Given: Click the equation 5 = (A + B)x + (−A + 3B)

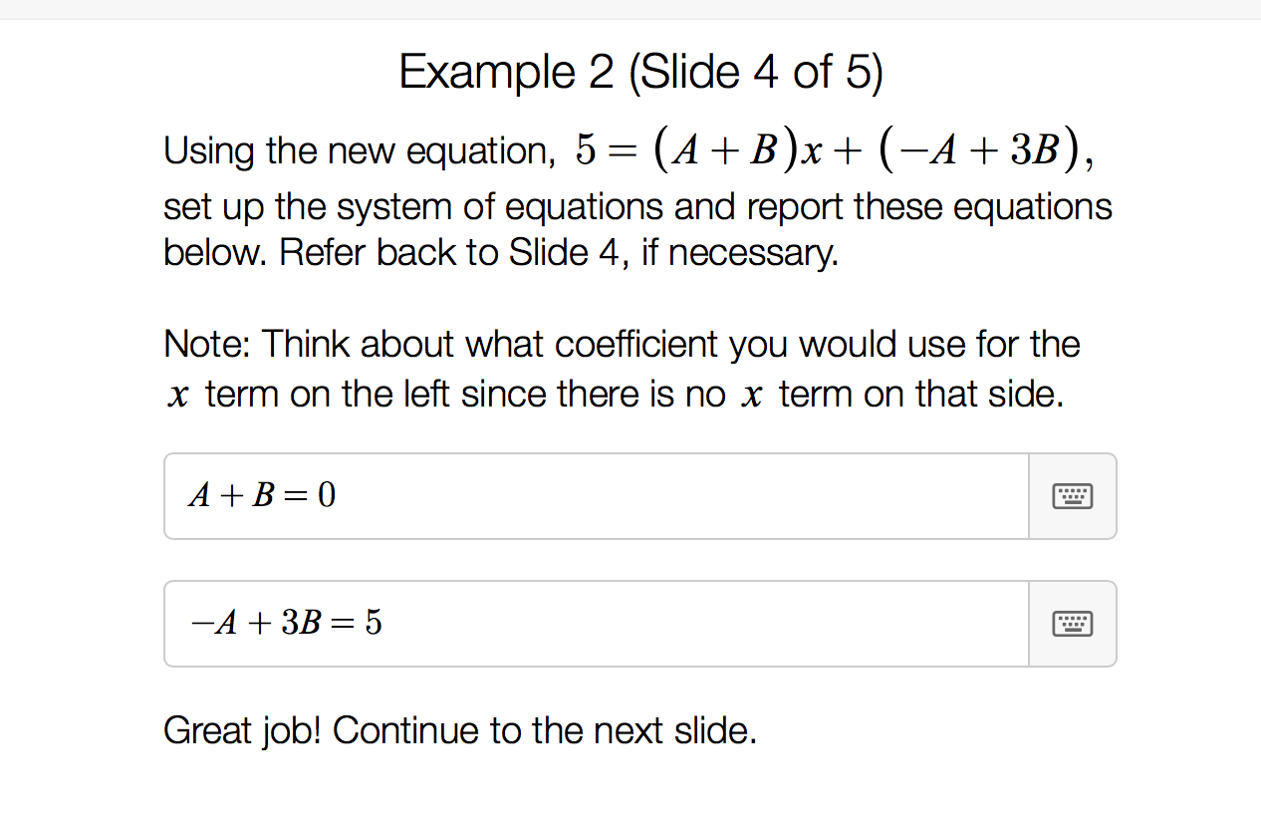Looking at the screenshot, I should click(831, 149).
